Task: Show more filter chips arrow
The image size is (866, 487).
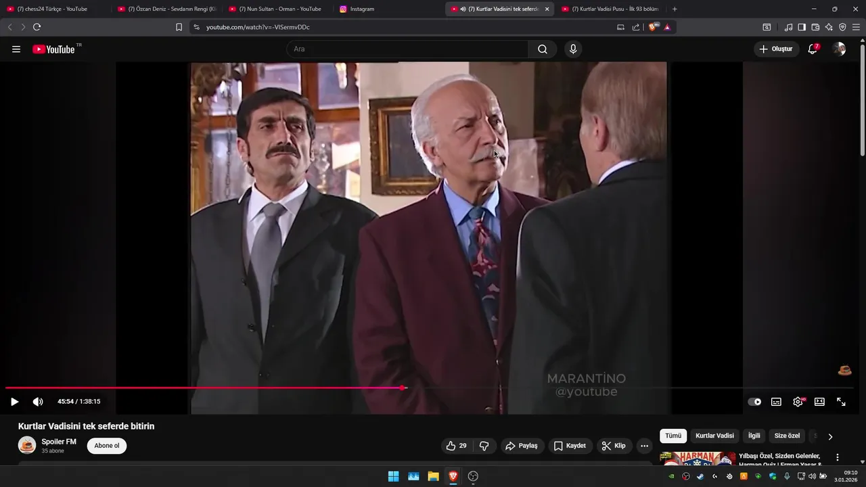Action: pos(830,436)
